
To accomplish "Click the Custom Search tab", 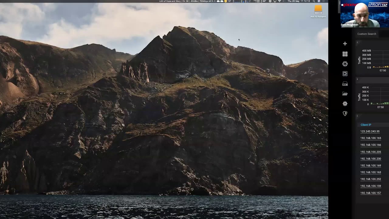I will [x=367, y=34].
